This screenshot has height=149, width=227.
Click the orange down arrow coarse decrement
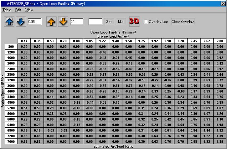[x=63, y=22]
